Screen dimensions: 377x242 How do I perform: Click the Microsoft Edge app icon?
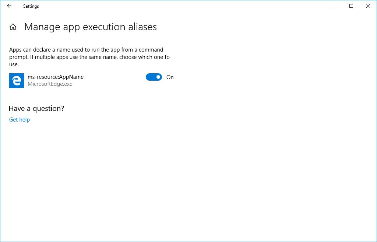(x=17, y=81)
